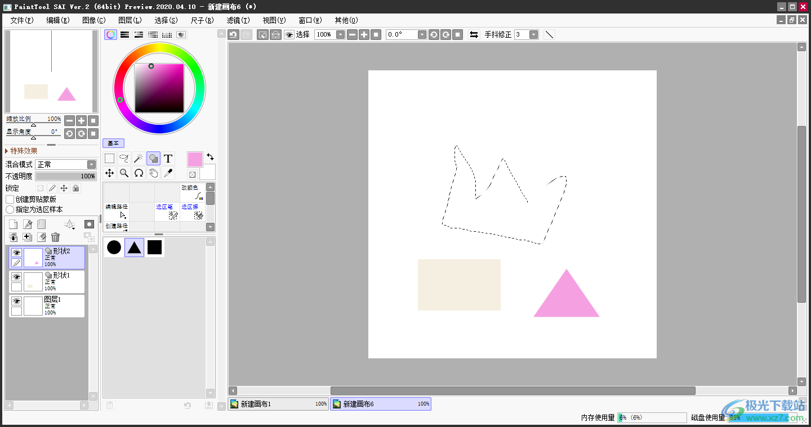Click deselect icon in top toolbar
Image resolution: width=811 pixels, height=427 pixels.
pos(263,34)
